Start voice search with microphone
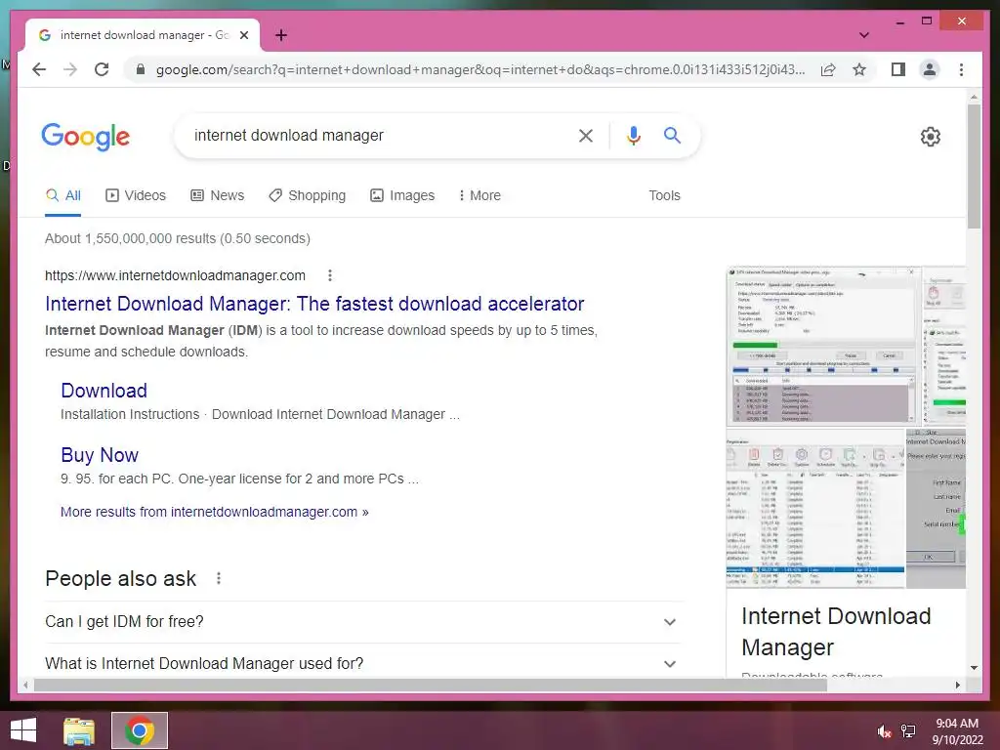Screen dimensions: 1000x750 point(633,135)
